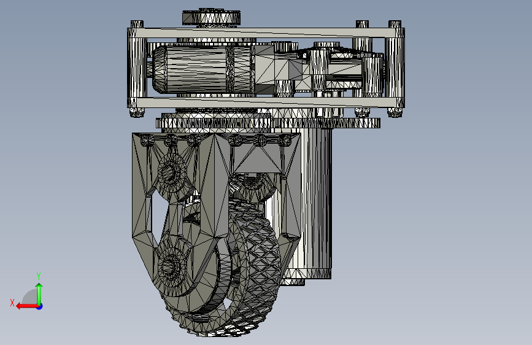Select the knurled rubber tire of the wheel

pyautogui.click(x=255, y=268)
